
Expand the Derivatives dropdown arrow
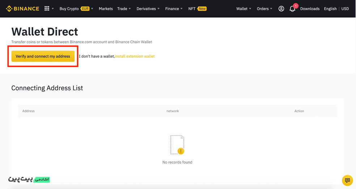(158, 9)
